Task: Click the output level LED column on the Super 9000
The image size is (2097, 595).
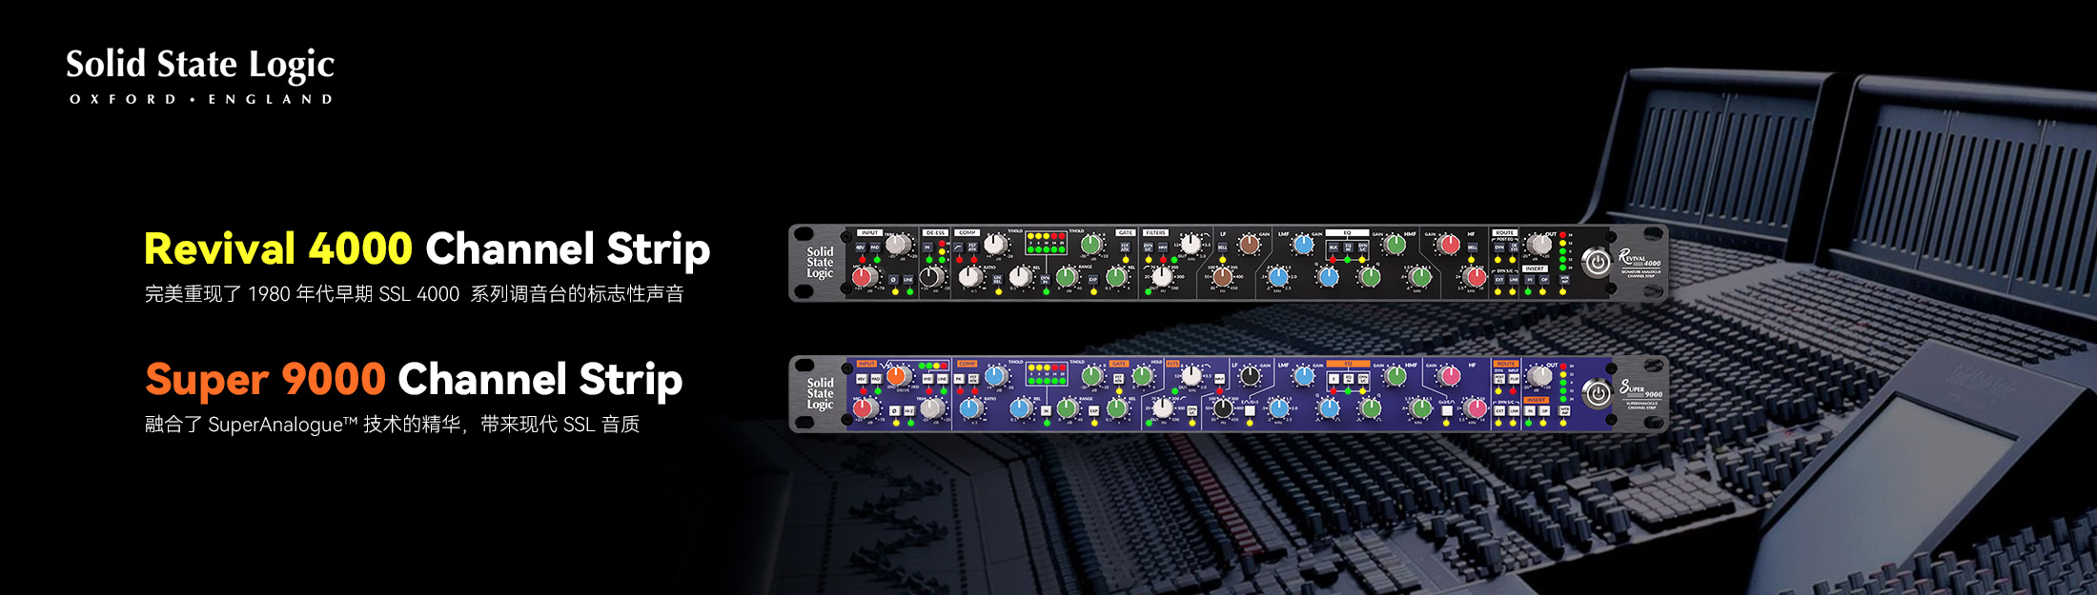Action: click(1563, 382)
